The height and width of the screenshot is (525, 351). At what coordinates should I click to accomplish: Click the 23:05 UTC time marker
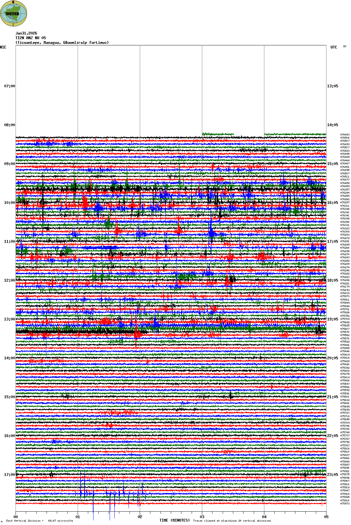click(x=332, y=475)
